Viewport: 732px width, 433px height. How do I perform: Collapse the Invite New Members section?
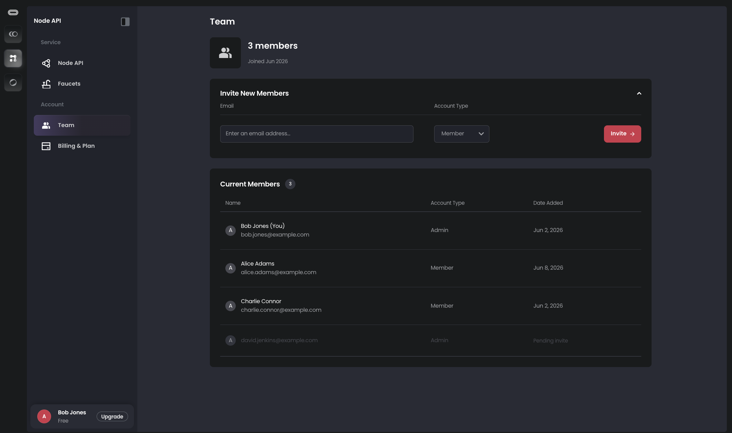(639, 94)
